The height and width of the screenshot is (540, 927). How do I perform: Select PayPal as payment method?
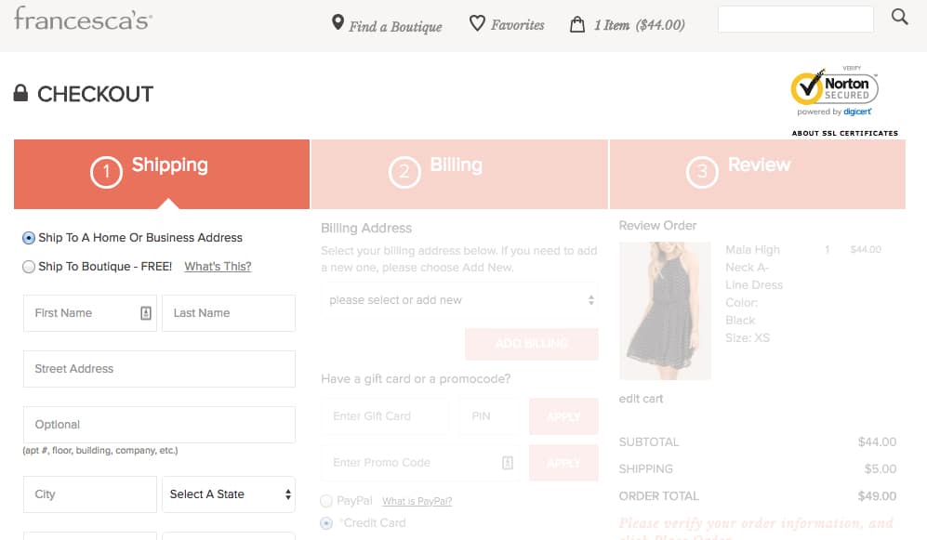pos(326,500)
